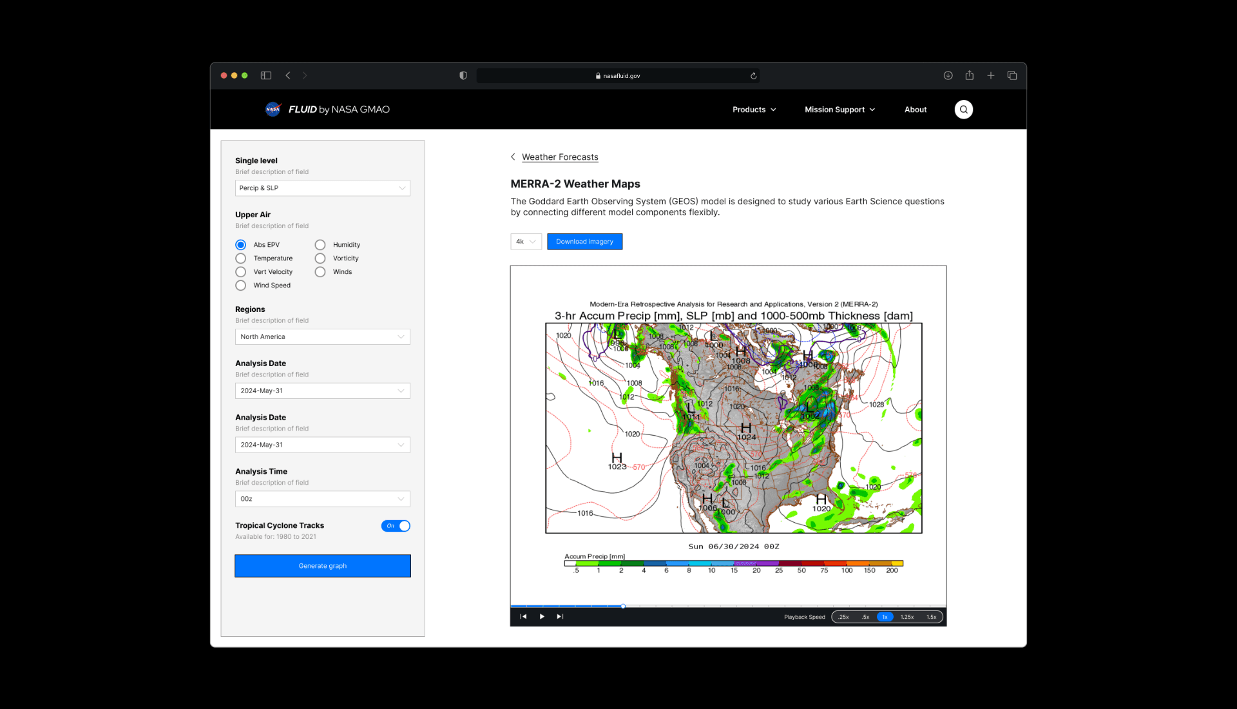1237x709 pixels.
Task: Open the 4k resolution dropdown
Action: (x=526, y=242)
